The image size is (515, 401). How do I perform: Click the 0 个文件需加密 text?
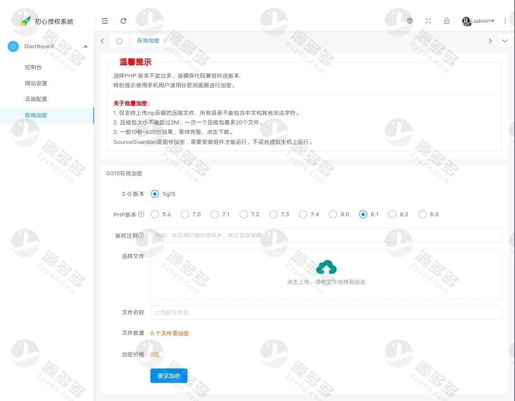point(169,333)
